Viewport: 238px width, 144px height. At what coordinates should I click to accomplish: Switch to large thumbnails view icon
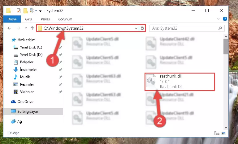tap(223, 133)
